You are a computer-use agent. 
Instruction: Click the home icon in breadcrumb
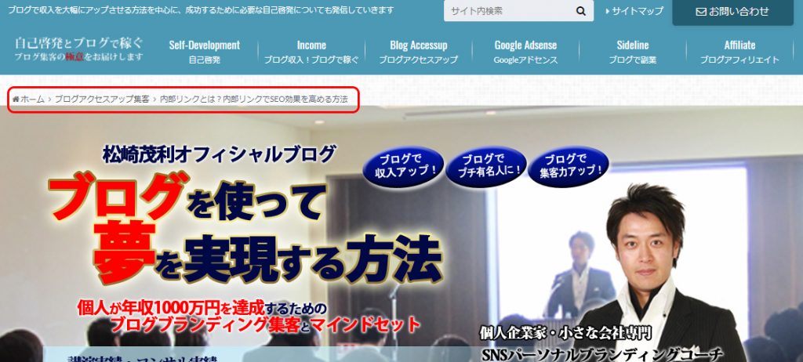tap(16, 100)
